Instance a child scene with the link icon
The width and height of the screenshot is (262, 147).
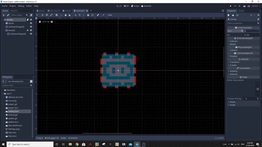[x=8, y=15]
